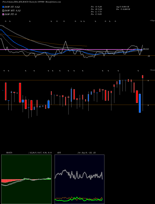Click the blue DOW ST legend swatch

click(x=3, y=7)
